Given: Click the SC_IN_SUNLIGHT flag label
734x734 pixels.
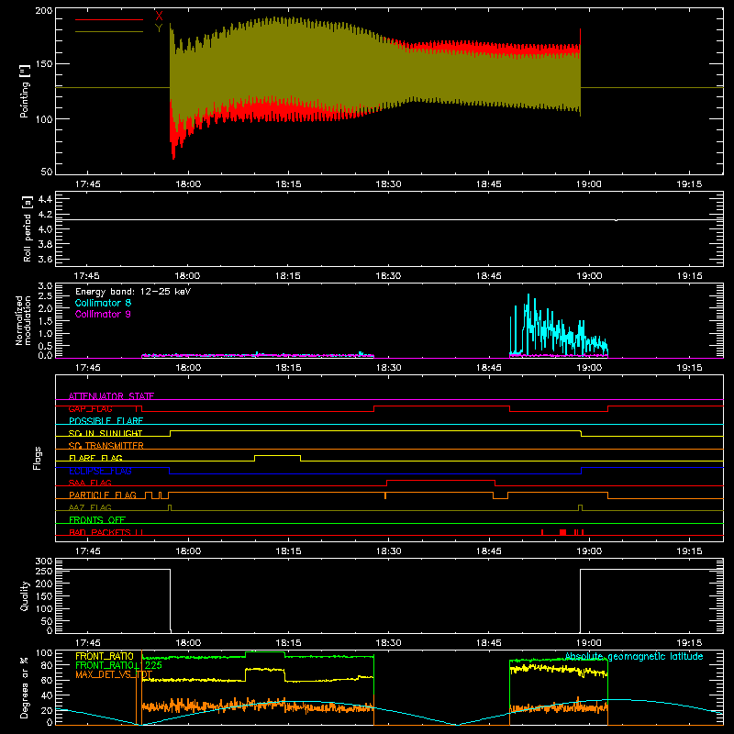Looking at the screenshot, I should click(106, 433).
